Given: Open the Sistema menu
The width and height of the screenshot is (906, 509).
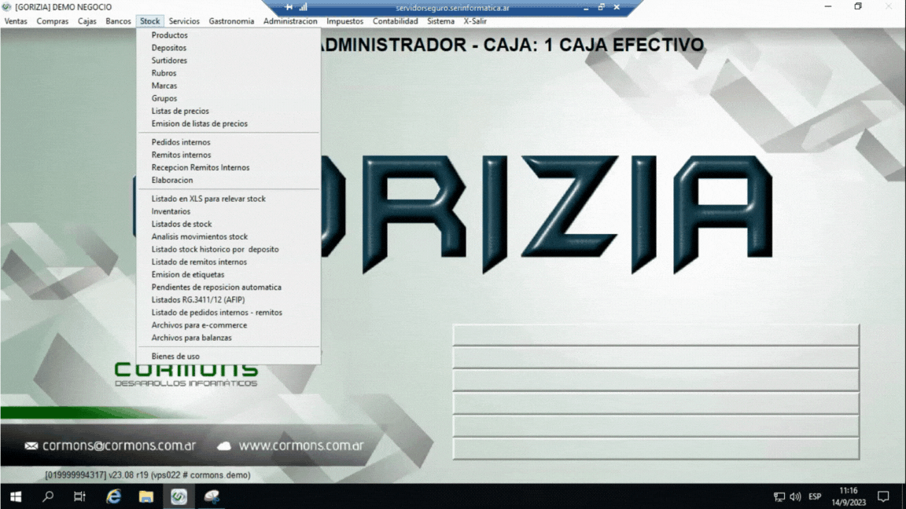Looking at the screenshot, I should [x=440, y=21].
